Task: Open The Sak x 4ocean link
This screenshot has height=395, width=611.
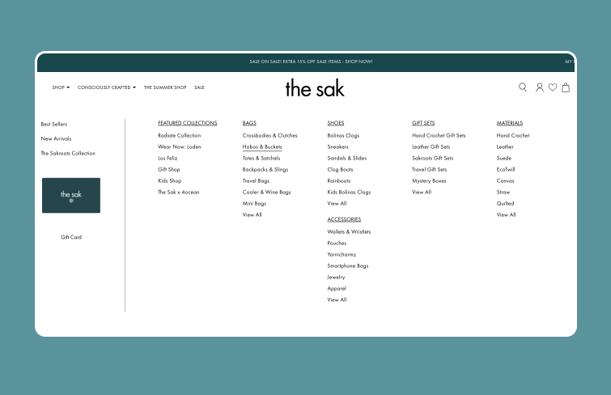Action: pyautogui.click(x=179, y=192)
